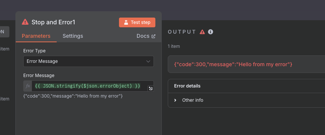Click the red warning icon beside OUTPUT

[x=202, y=32]
